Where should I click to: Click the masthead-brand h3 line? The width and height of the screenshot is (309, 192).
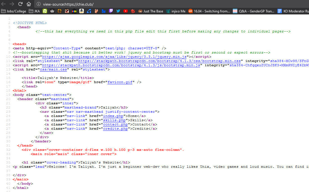coord(84,107)
